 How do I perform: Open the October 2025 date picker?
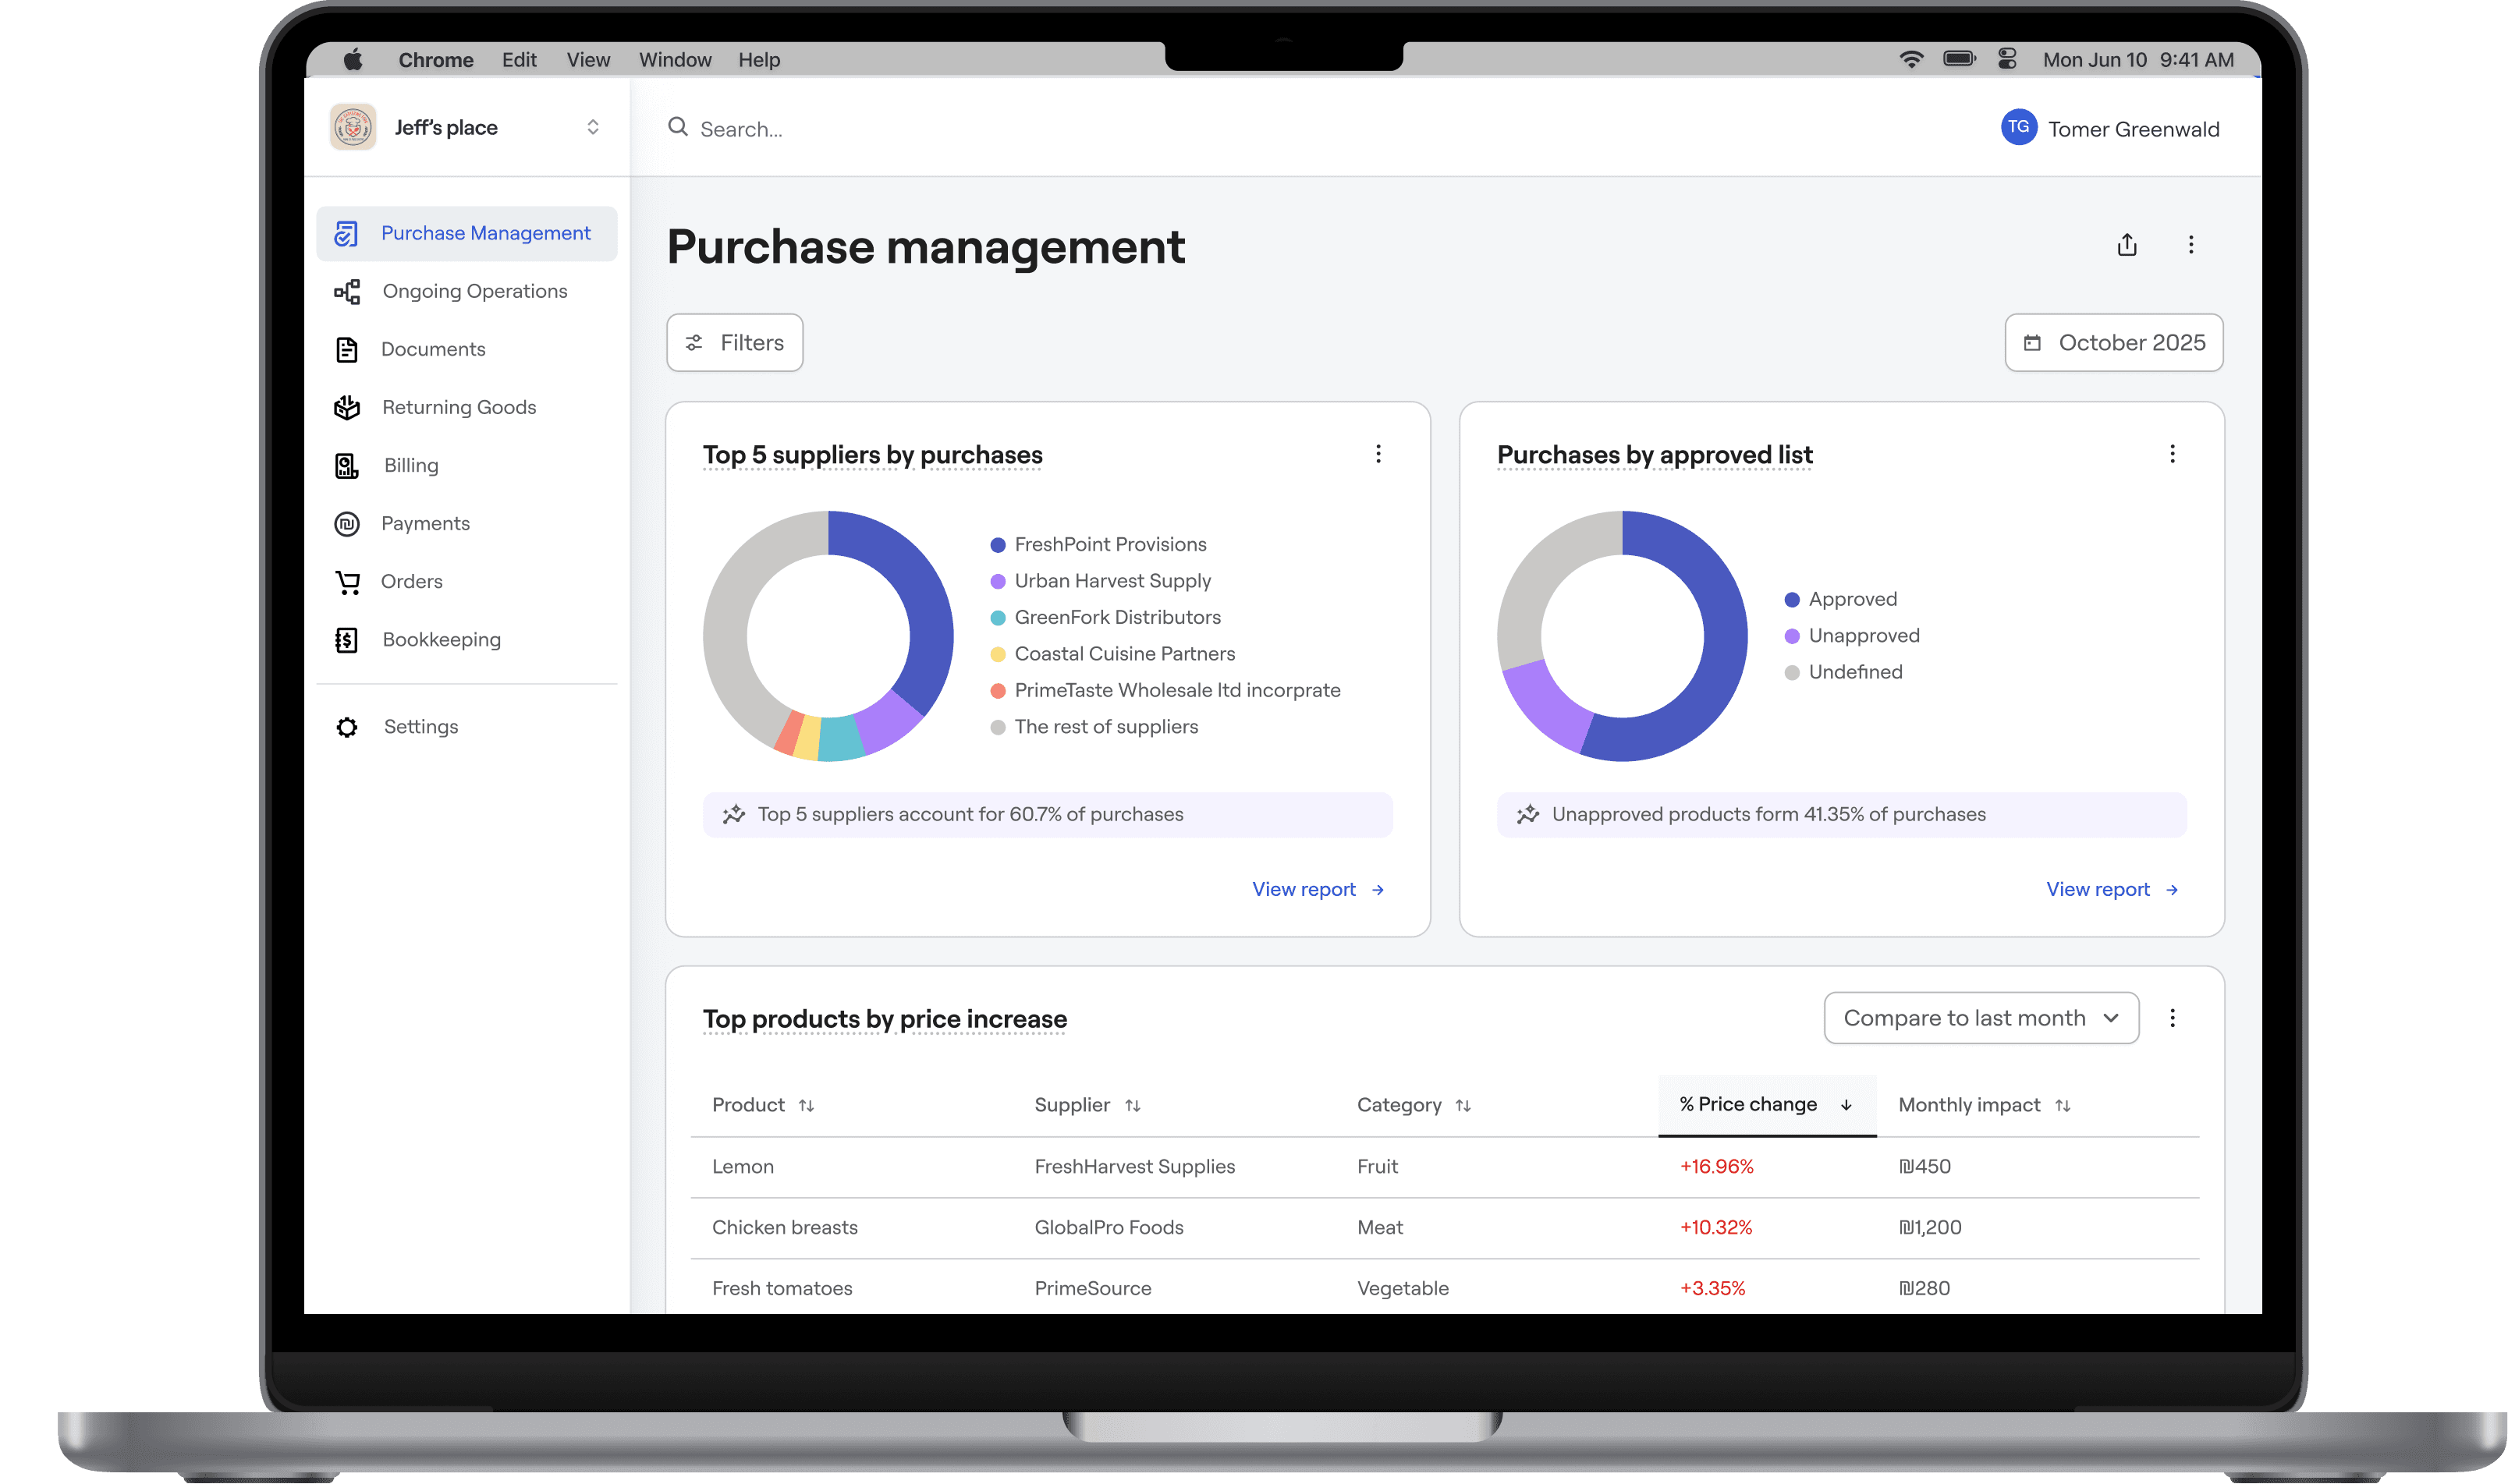point(2114,343)
